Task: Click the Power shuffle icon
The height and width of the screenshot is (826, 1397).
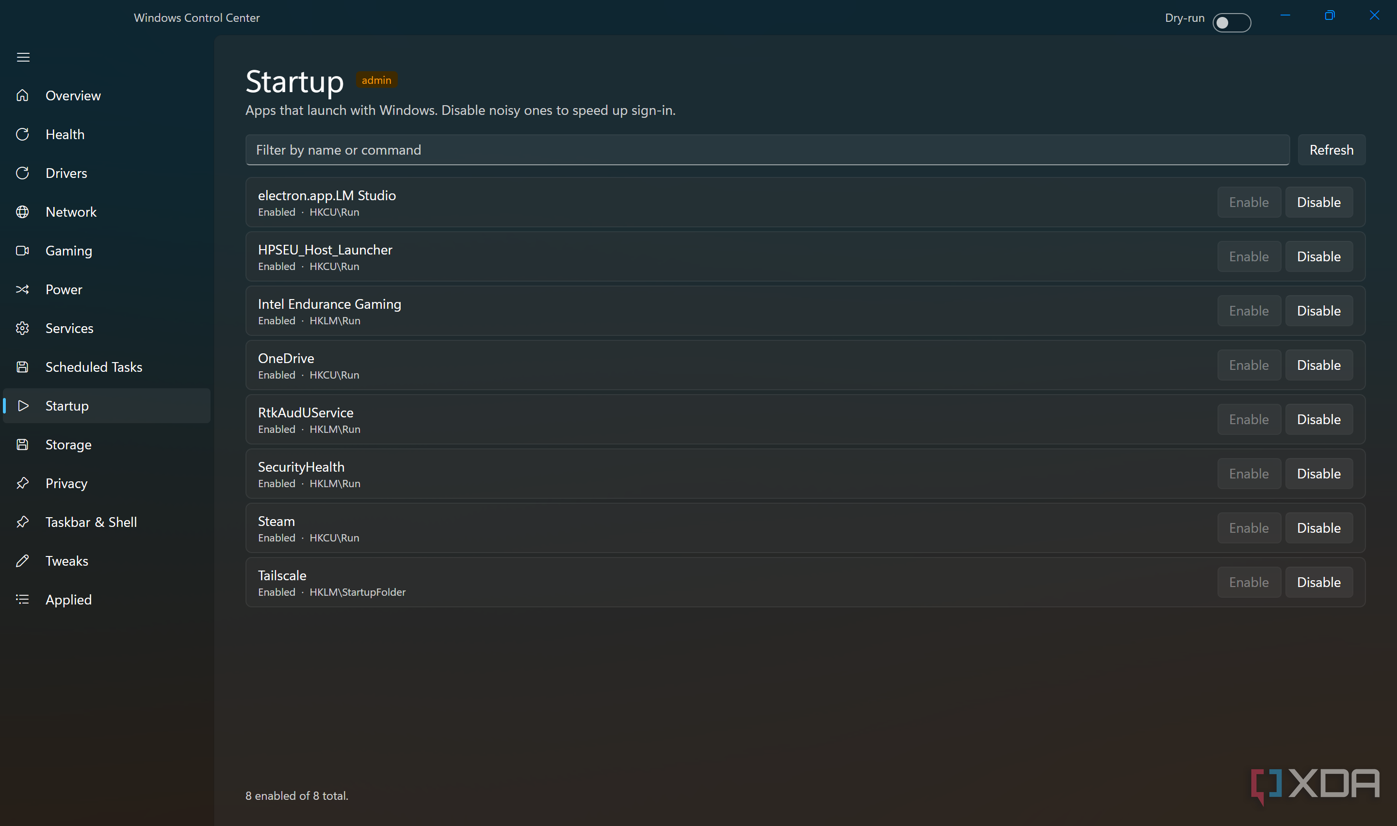Action: [x=22, y=289]
